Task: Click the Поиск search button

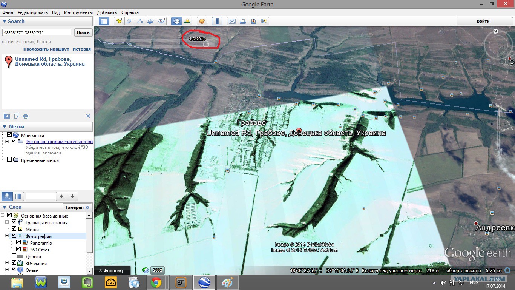Action: 83,32
